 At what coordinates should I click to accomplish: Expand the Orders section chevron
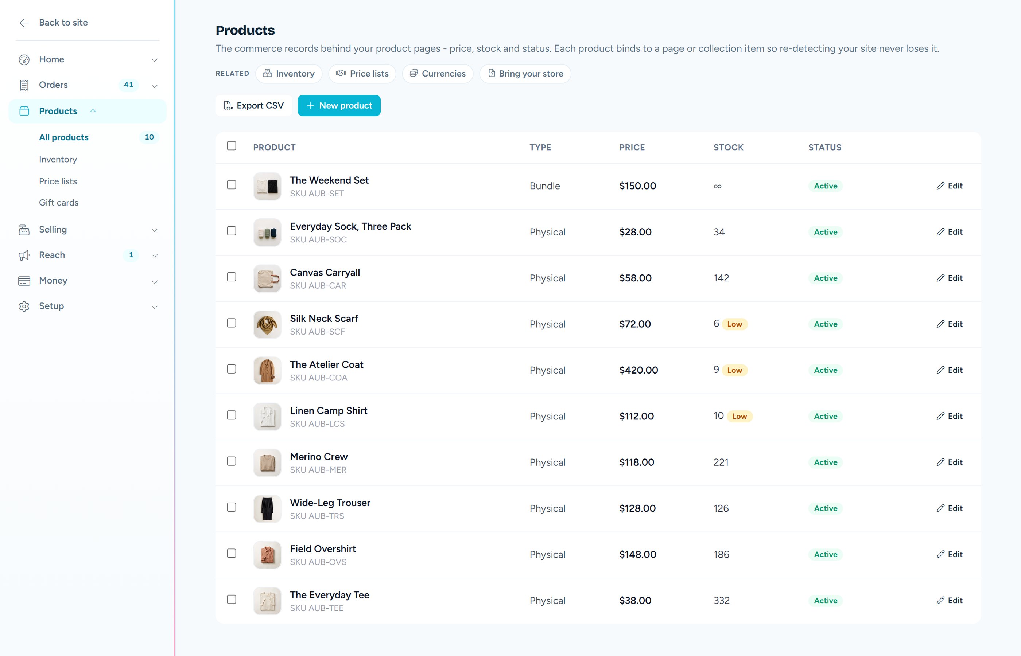pos(155,86)
